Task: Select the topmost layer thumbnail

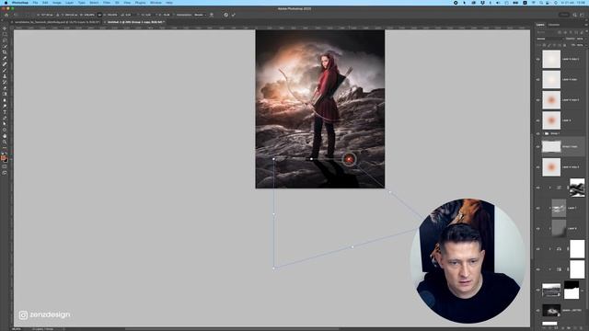Action: click(x=551, y=59)
